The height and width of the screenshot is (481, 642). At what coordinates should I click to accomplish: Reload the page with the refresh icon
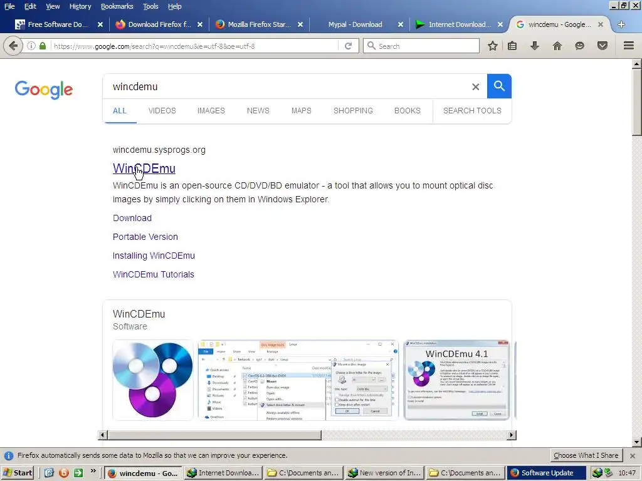click(x=348, y=46)
